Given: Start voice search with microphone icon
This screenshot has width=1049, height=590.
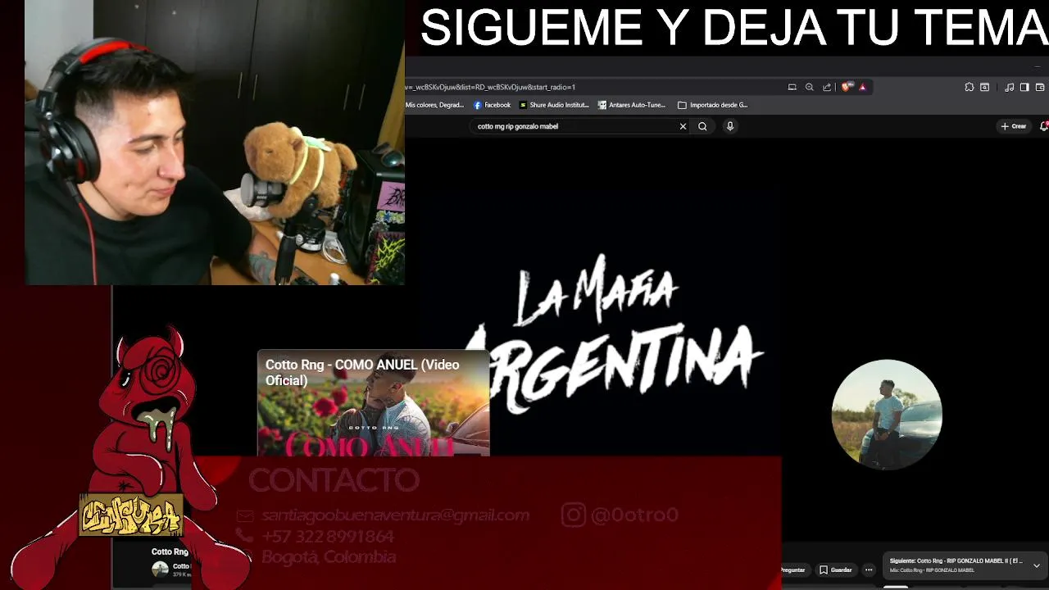Looking at the screenshot, I should coord(729,126).
